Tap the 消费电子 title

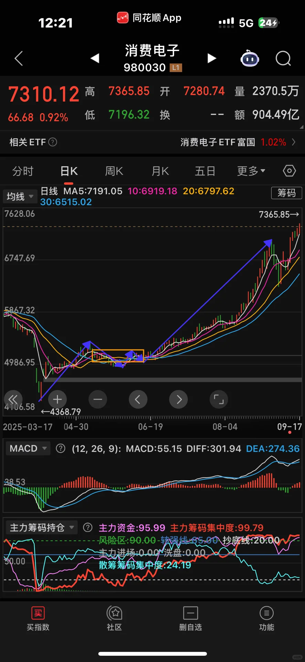click(x=152, y=50)
